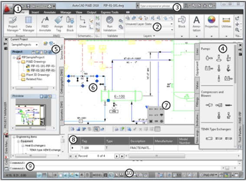Open the Isometric DWG side tab
Image resolution: width=246 pixels, height=181 pixels.
click(x=62, y=111)
